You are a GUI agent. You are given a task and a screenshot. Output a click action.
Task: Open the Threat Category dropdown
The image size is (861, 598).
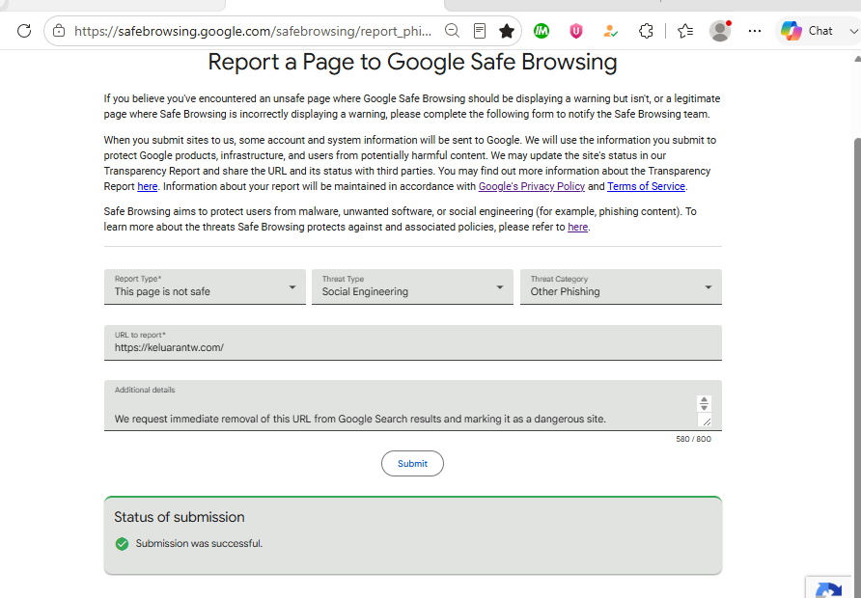pyautogui.click(x=621, y=286)
